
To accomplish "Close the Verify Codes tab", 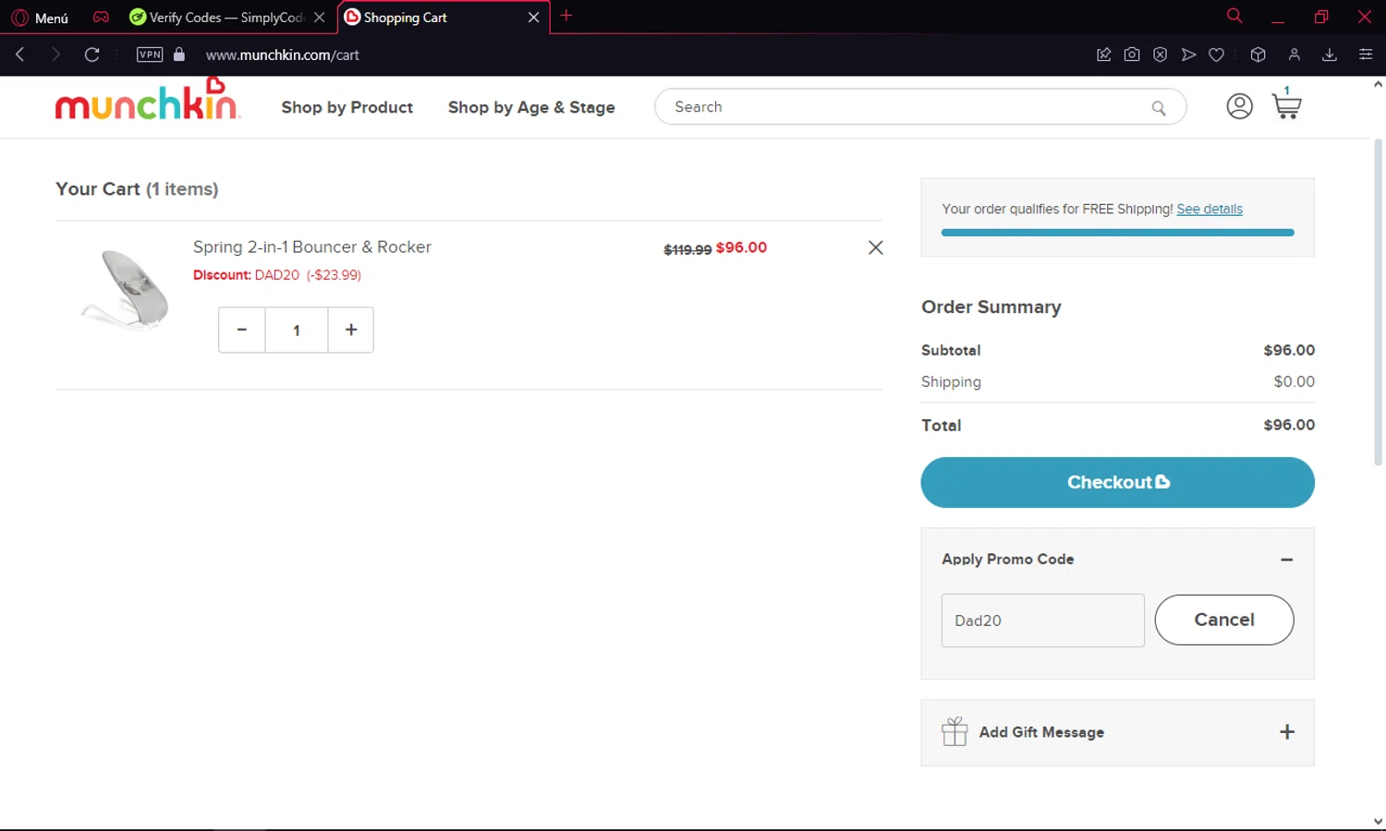I will click(x=320, y=18).
